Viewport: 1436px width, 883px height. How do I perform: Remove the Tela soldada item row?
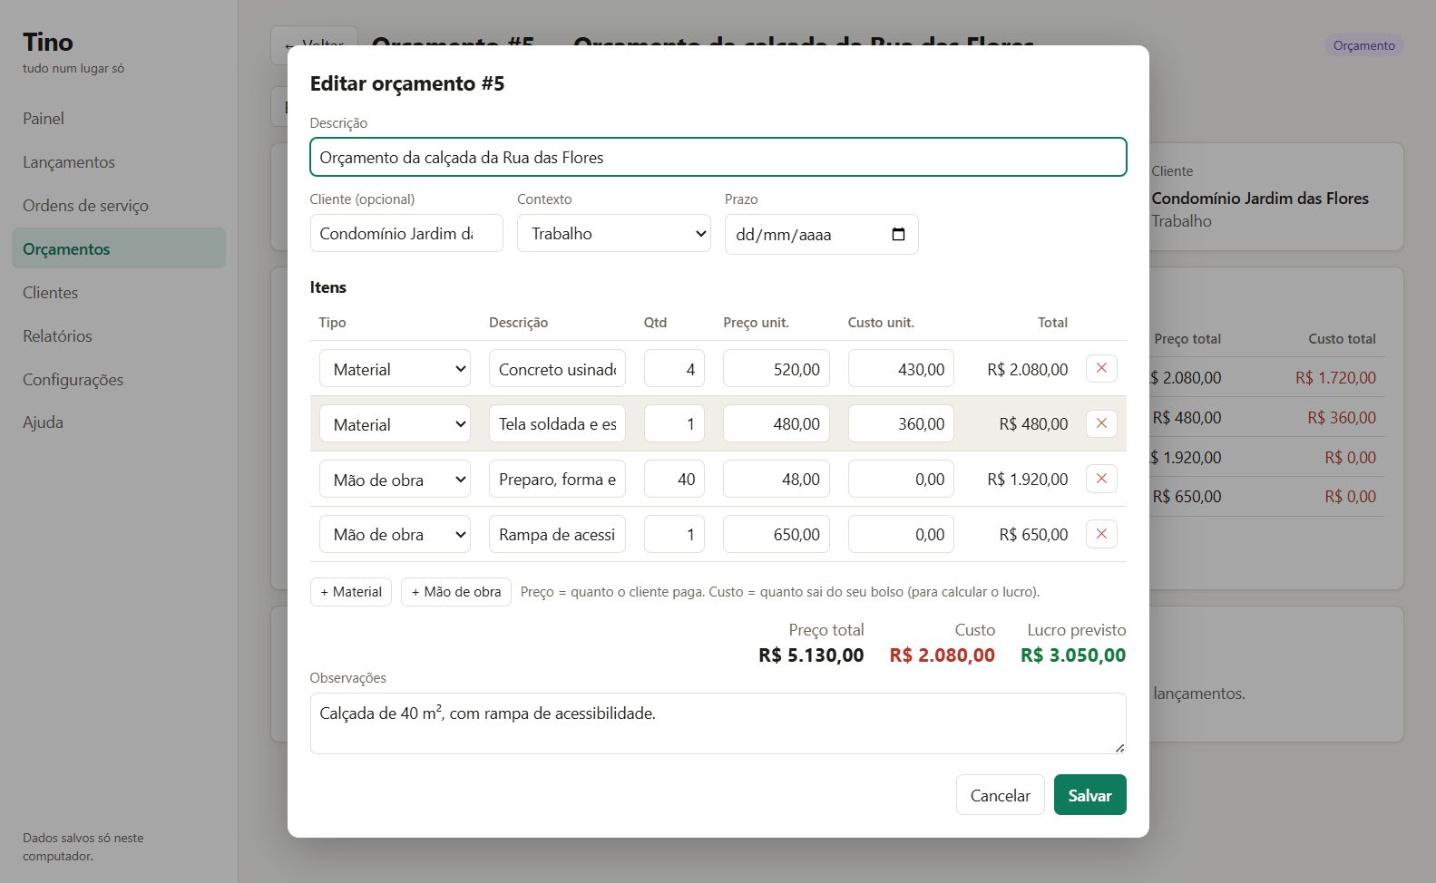coord(1101,423)
